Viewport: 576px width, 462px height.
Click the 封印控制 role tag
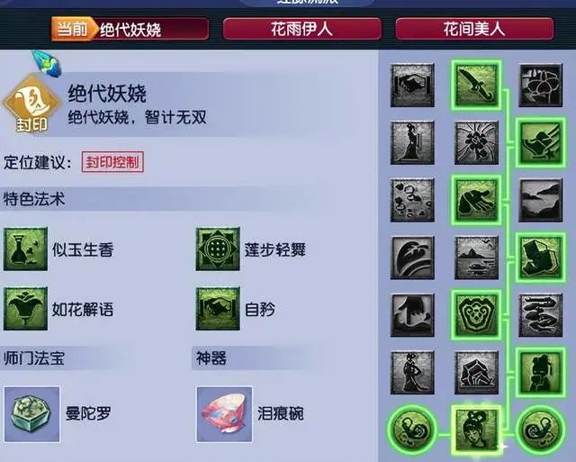click(112, 162)
